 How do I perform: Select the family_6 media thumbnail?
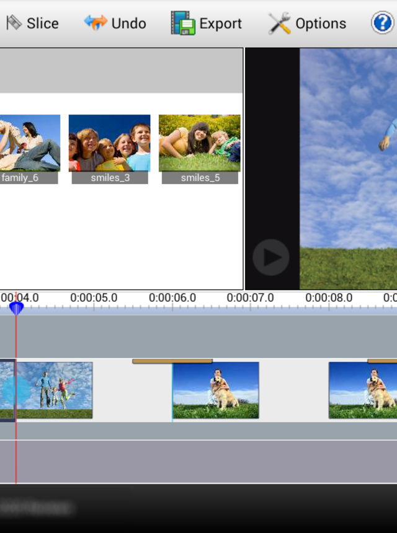[x=29, y=143]
